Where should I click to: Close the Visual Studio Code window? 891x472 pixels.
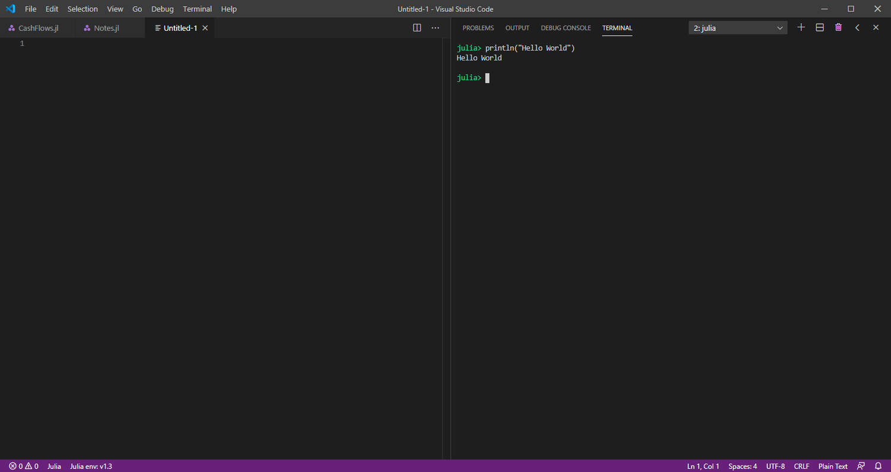(x=877, y=9)
